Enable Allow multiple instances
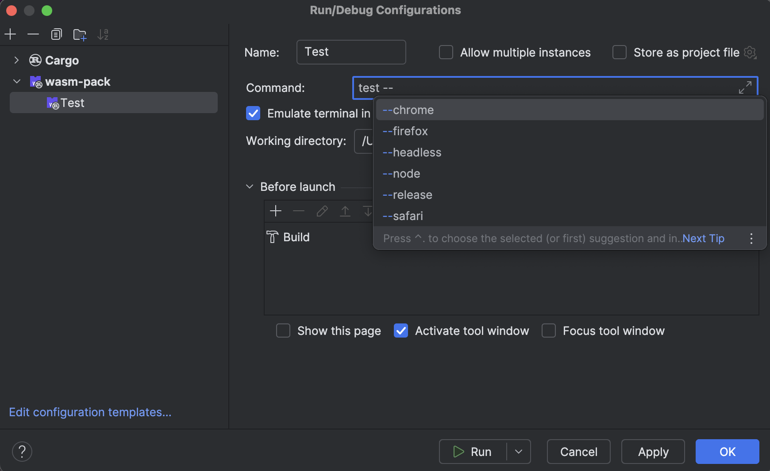Image resolution: width=770 pixels, height=471 pixels. tap(445, 52)
